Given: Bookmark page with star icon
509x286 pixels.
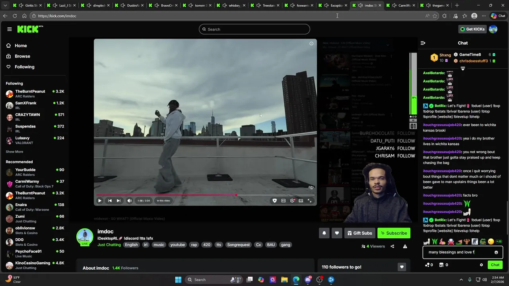Looking at the screenshot, I should 435,16.
